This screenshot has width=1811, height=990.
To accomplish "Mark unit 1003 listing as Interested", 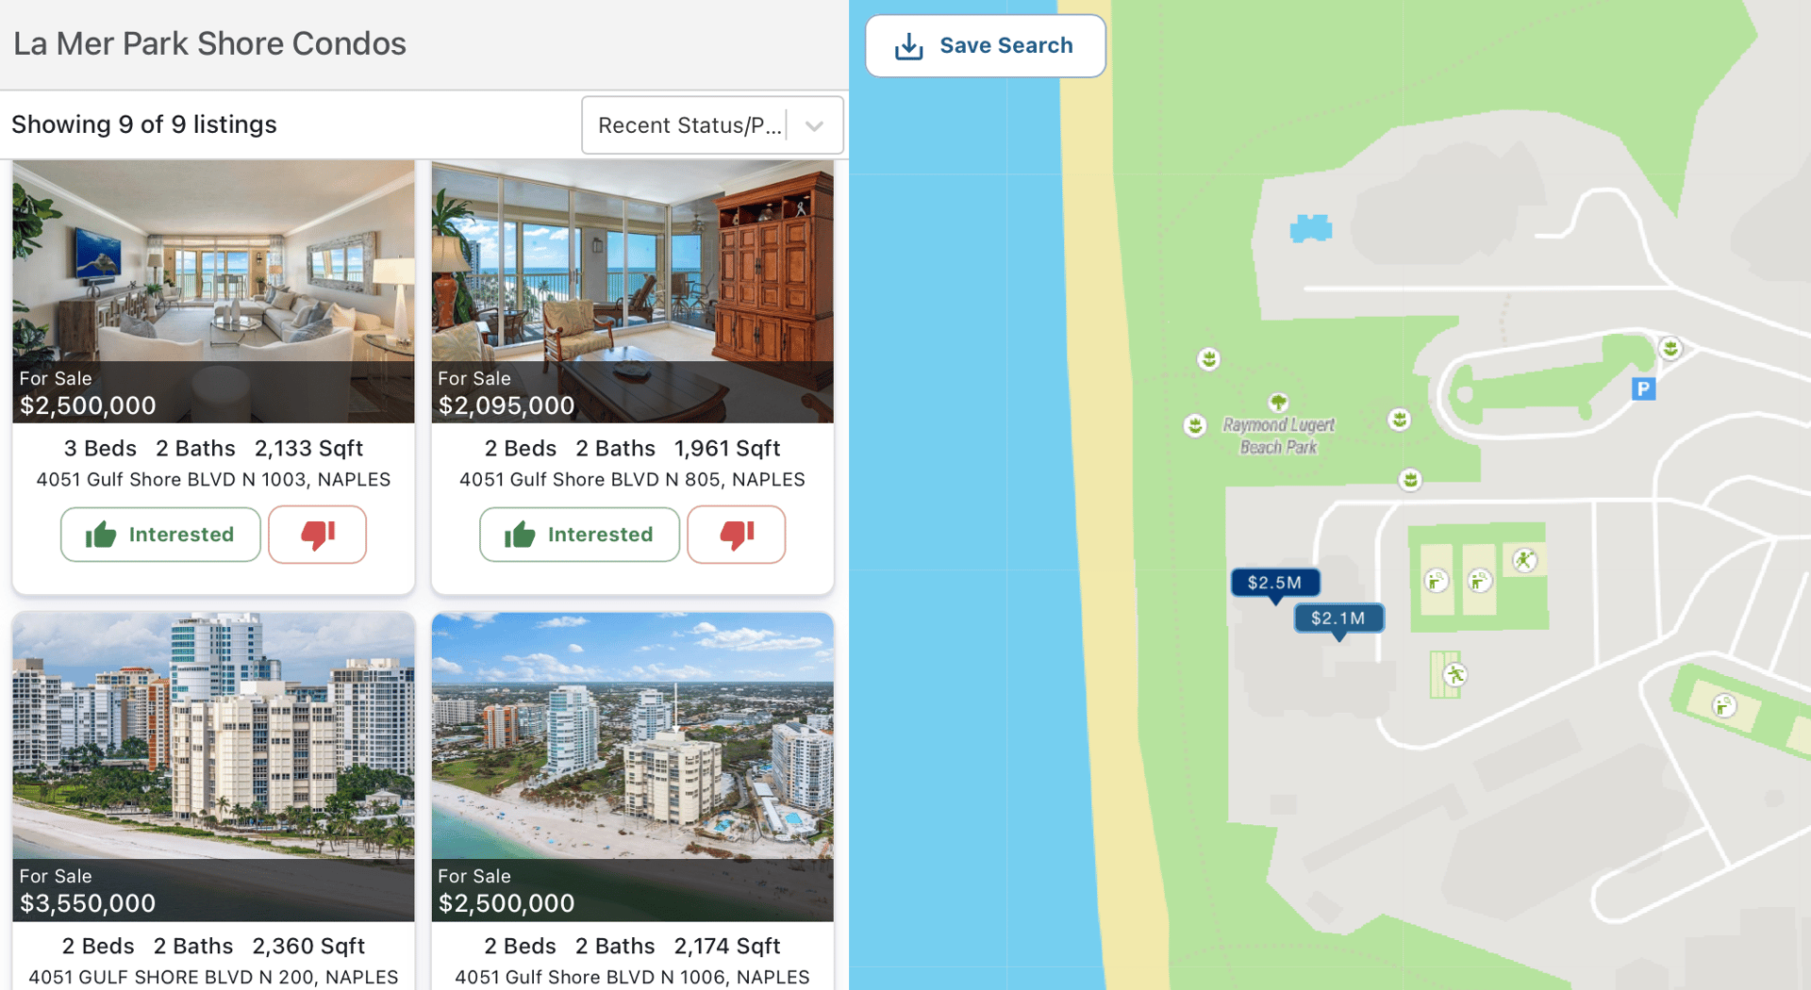I will [x=160, y=535].
